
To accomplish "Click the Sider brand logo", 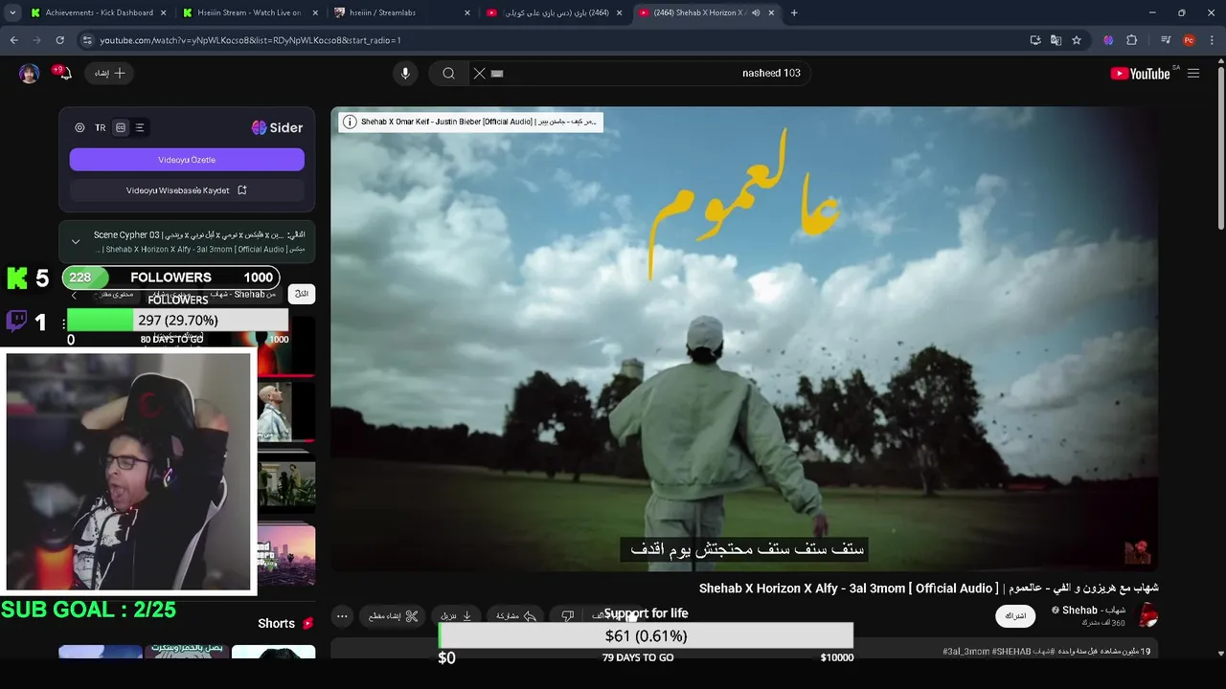I will pyautogui.click(x=277, y=127).
